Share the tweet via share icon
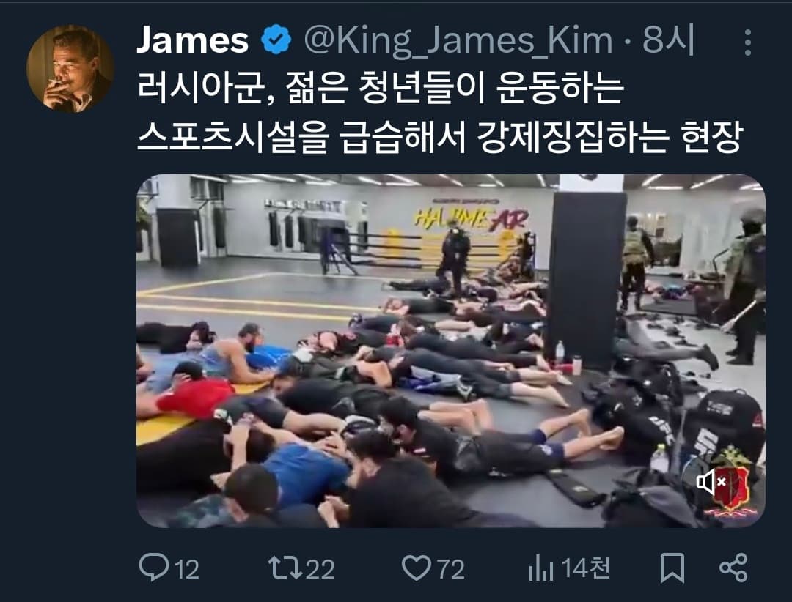Image resolution: width=792 pixels, height=602 pixels. click(x=733, y=568)
